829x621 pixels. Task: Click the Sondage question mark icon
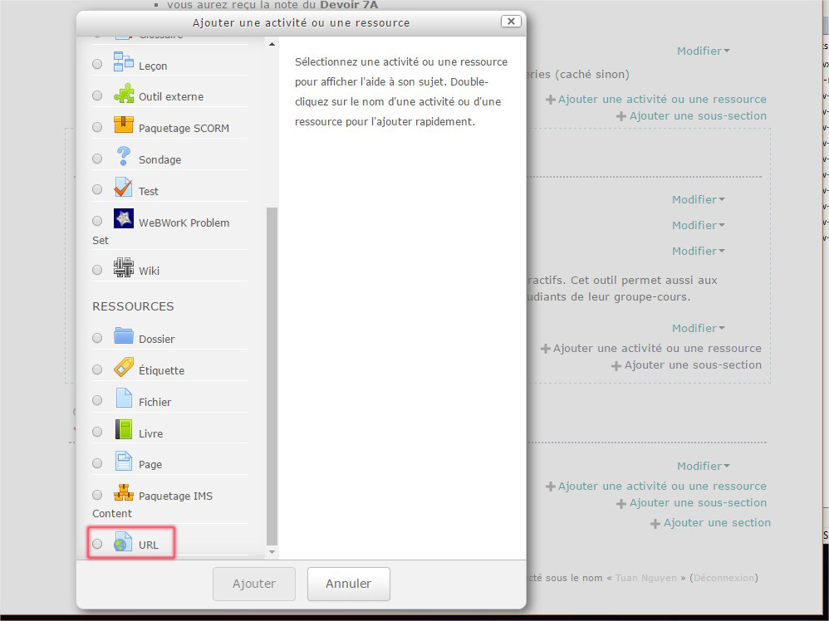(123, 156)
